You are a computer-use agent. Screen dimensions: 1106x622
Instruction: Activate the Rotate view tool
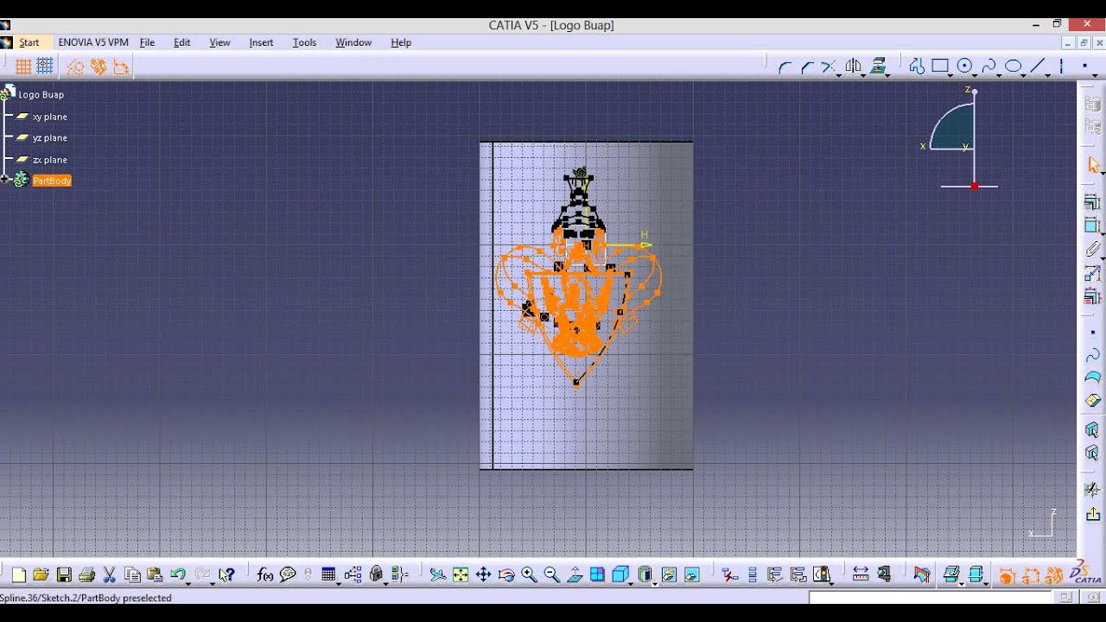[x=506, y=574]
